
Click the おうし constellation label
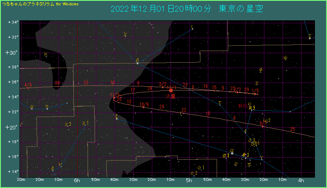[x=244, y=106]
